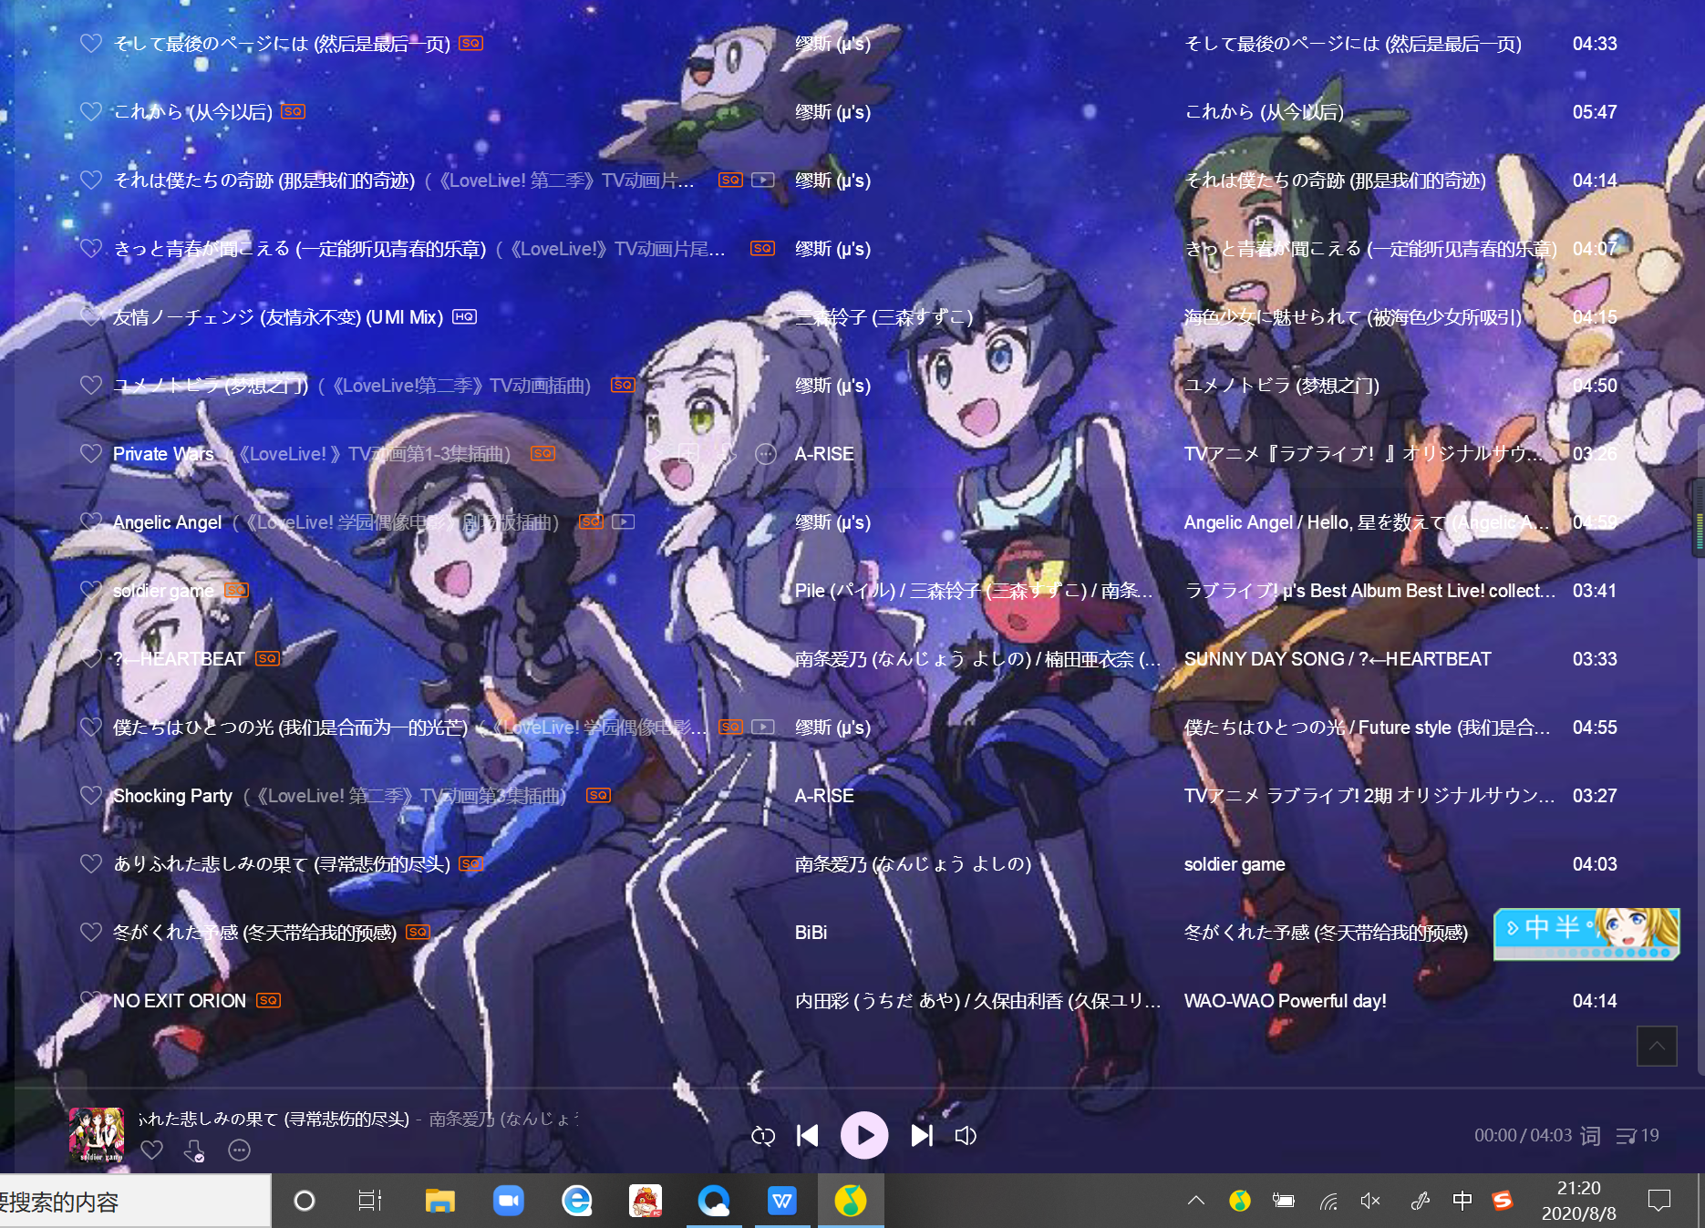
Task: Select the song ありふれた悲しみの果て in the list
Action: 282,864
